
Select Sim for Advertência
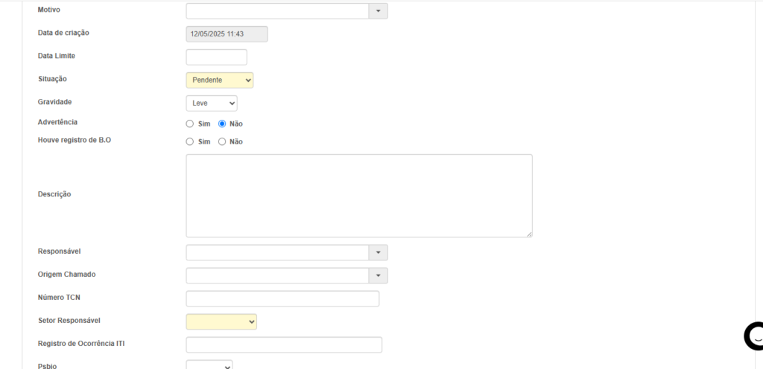point(190,124)
